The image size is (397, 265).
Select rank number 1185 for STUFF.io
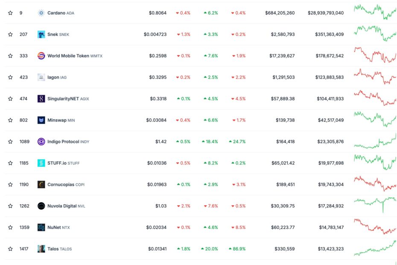point(24,163)
